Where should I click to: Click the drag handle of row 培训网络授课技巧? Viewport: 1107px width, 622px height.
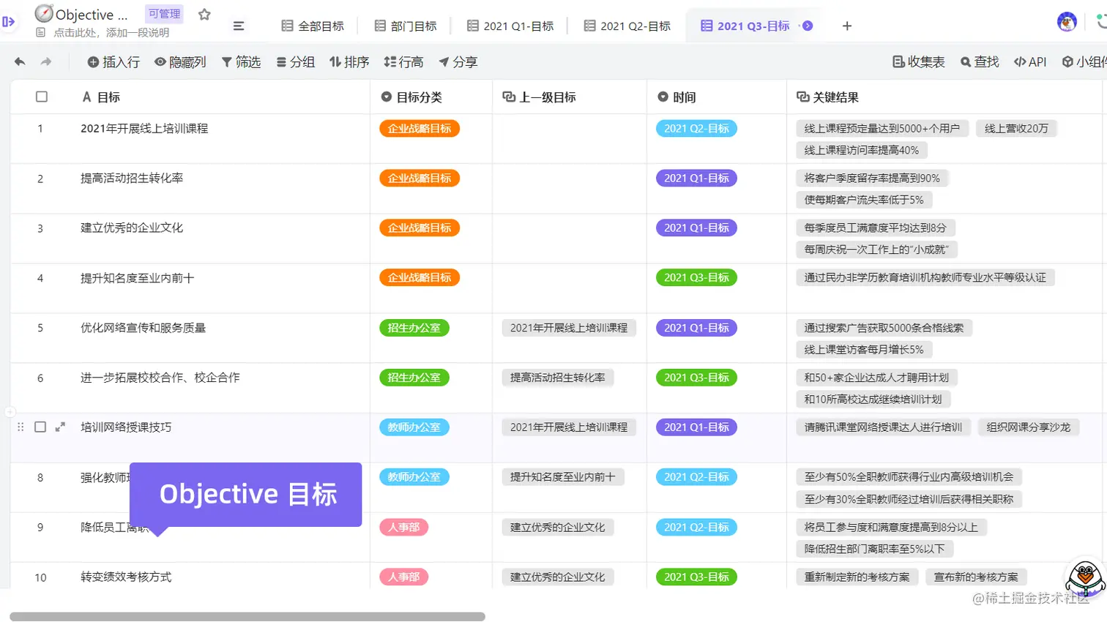(20, 427)
